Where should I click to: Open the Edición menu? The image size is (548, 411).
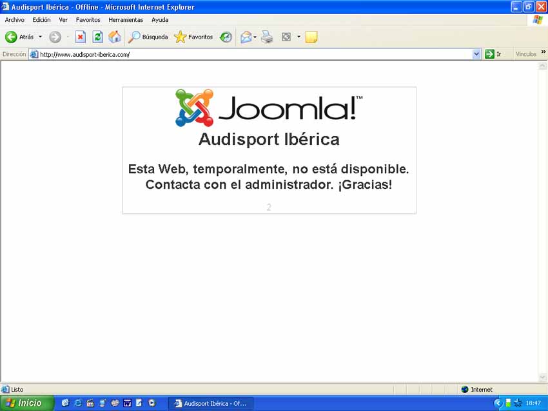click(x=42, y=20)
